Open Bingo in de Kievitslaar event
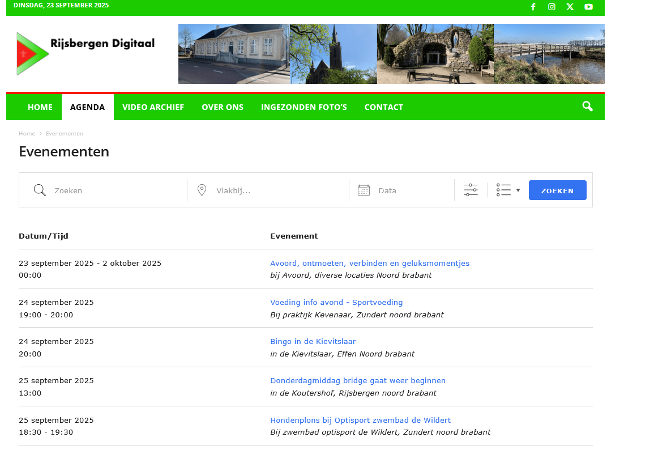Viewport: 671px width, 450px height. 313,341
